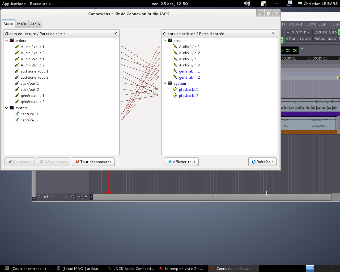Toggle Punch out in Ardour
Screen dimensions: 340x272
pyautogui.click(x=298, y=39)
